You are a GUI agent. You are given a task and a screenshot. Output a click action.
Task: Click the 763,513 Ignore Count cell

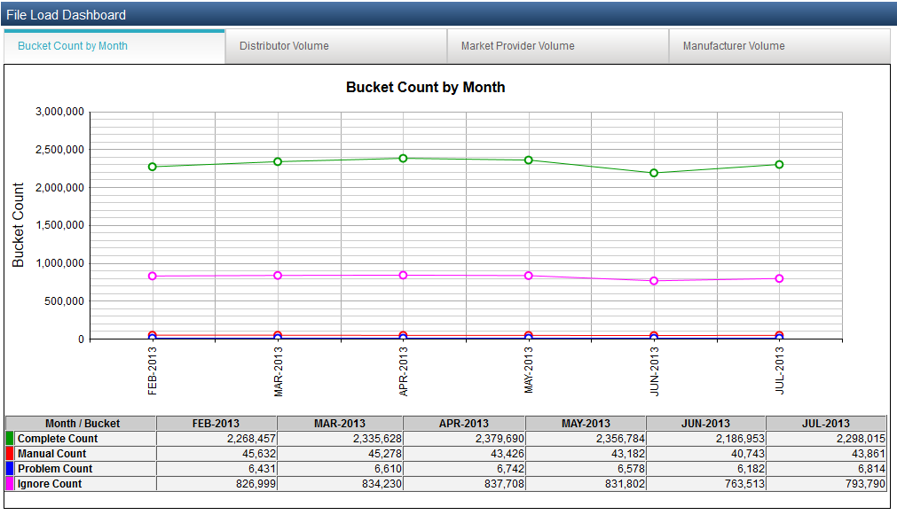706,484
